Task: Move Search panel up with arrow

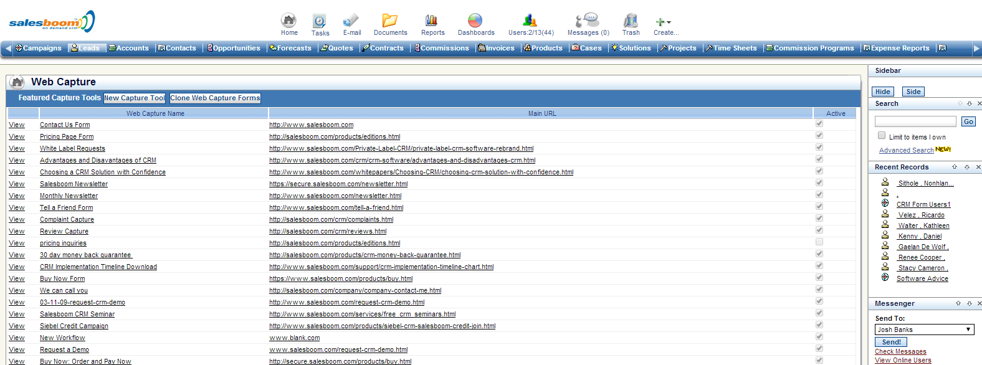Action: pyautogui.click(x=960, y=103)
